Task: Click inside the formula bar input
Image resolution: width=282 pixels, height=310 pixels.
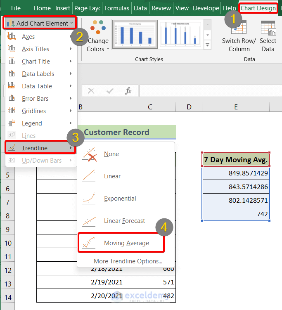Action: point(211,91)
